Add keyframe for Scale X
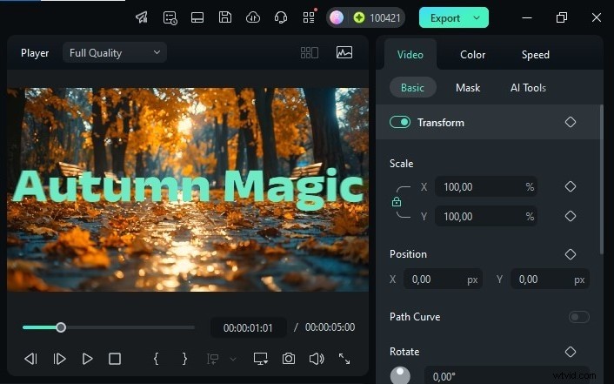The width and height of the screenshot is (614, 384). click(571, 186)
